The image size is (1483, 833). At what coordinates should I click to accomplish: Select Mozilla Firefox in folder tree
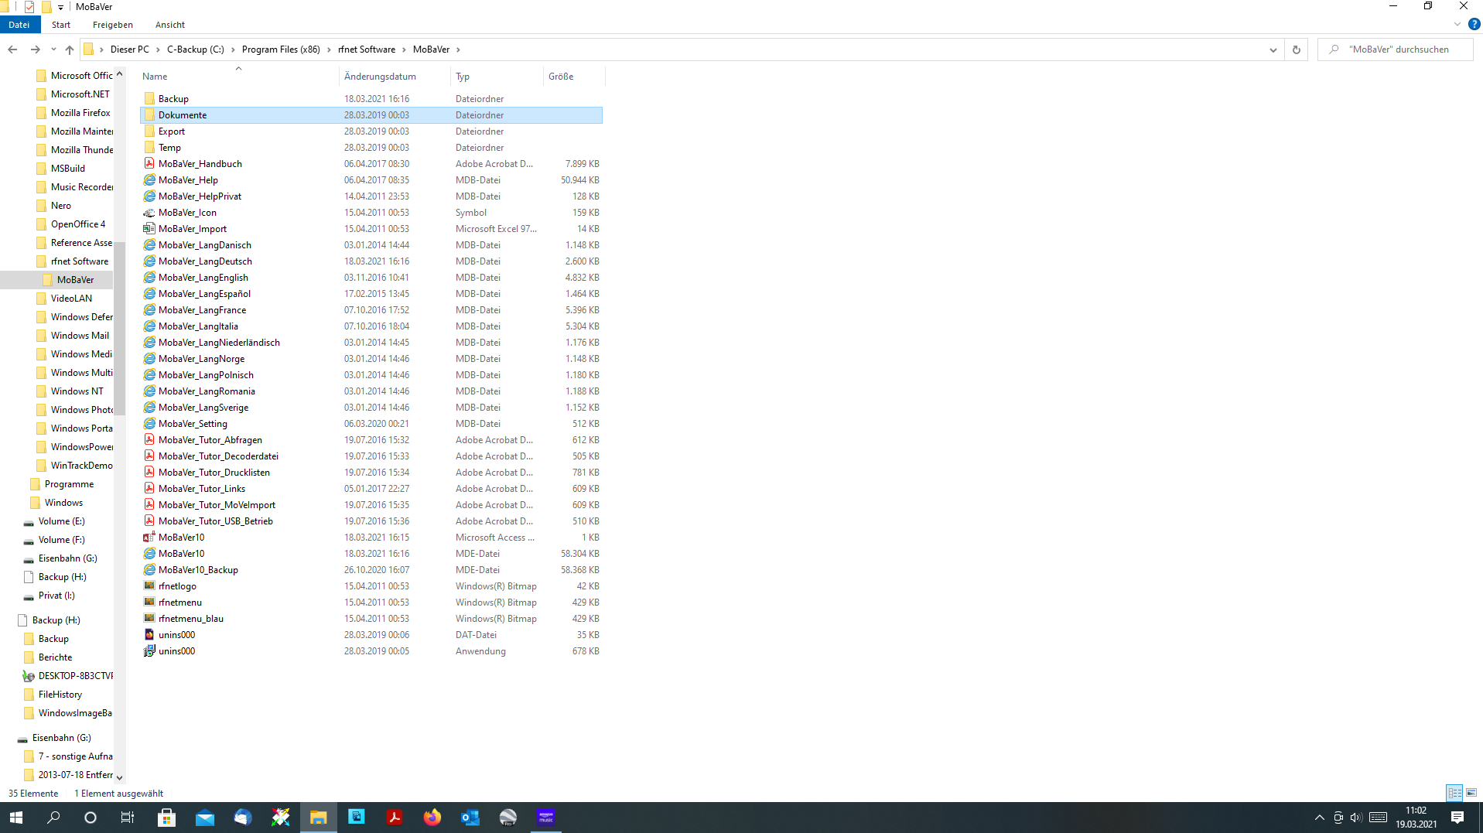[80, 113]
